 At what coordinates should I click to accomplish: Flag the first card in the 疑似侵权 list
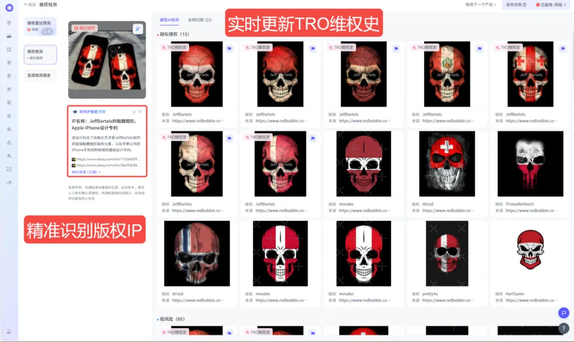(x=229, y=49)
